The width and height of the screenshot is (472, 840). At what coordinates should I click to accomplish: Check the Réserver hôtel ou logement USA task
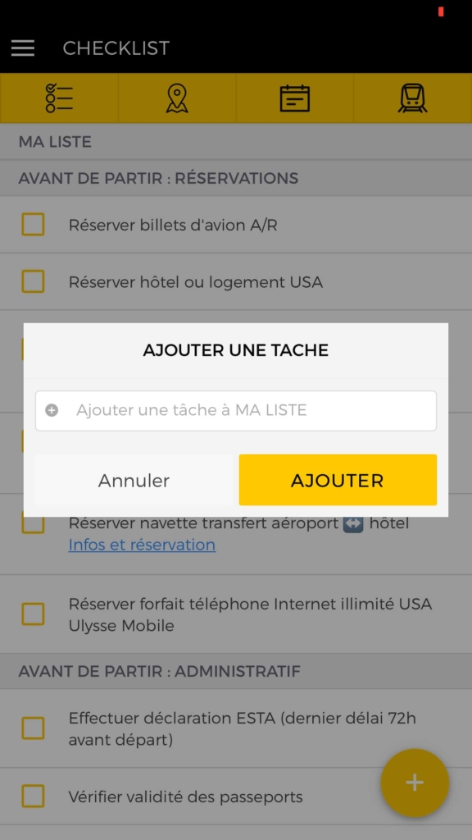pos(33,281)
